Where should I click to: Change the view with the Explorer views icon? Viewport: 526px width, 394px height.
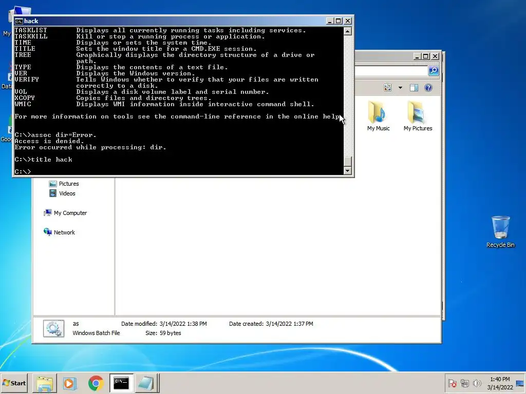(x=387, y=88)
